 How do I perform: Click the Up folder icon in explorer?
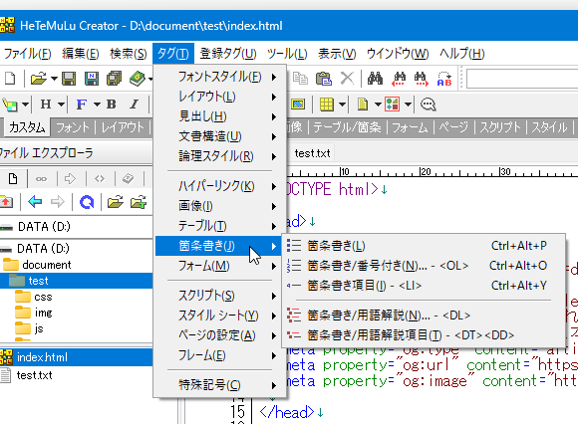6,202
